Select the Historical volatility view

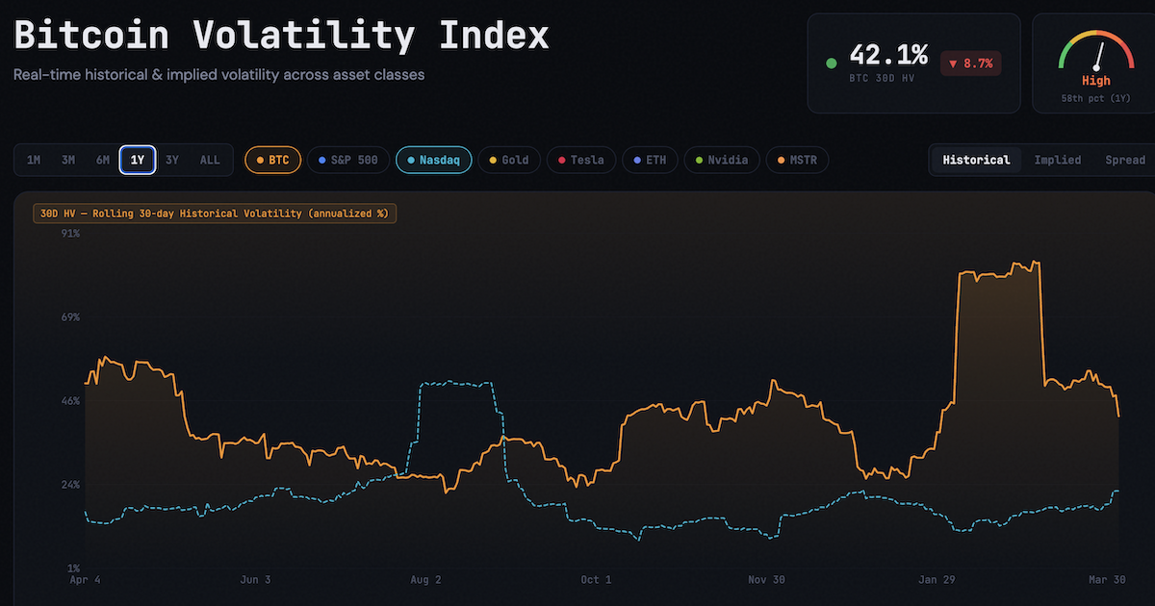(976, 160)
